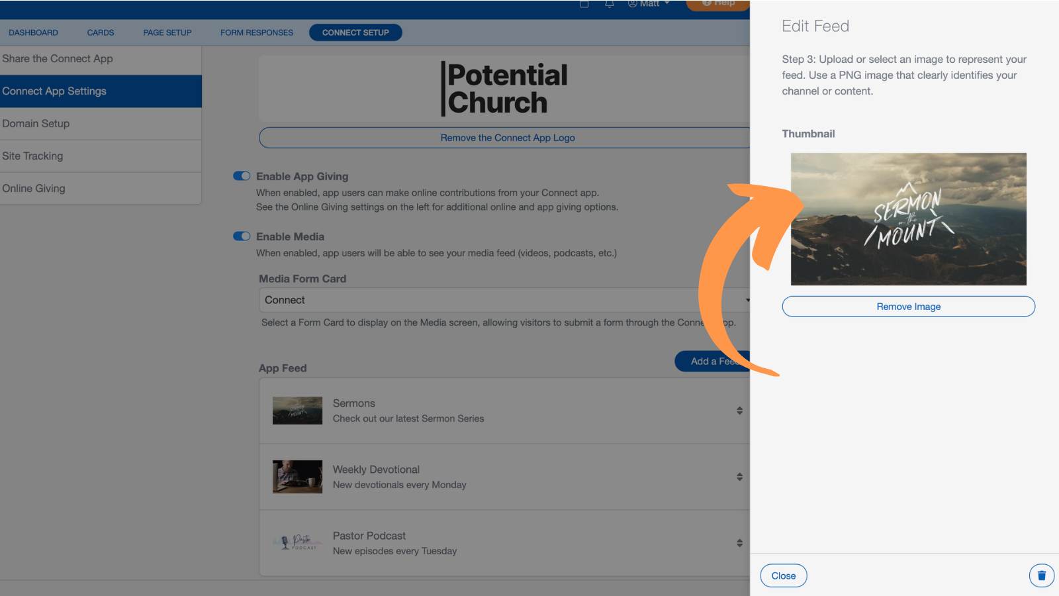Click the Help button in top bar
The height and width of the screenshot is (596, 1059).
click(718, 4)
